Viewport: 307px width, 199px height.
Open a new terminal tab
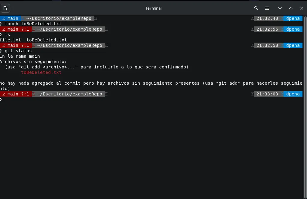5,8
